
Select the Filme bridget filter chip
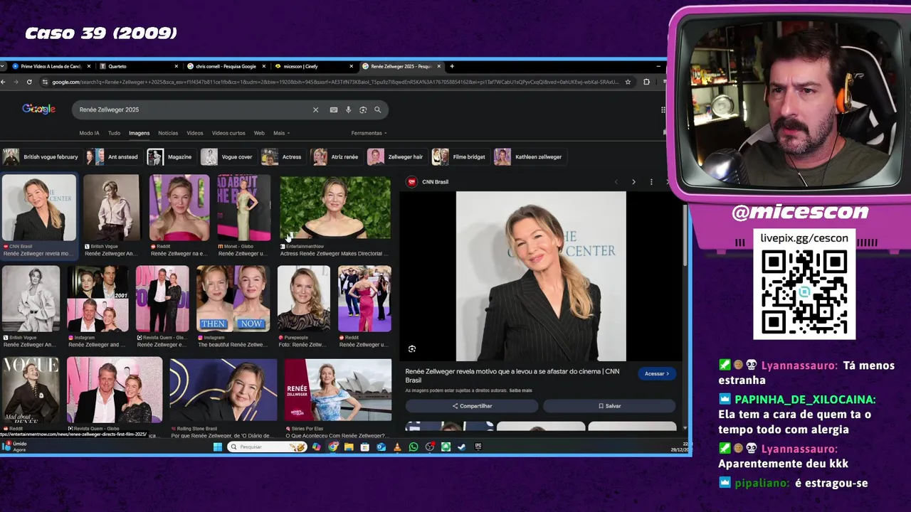point(460,157)
